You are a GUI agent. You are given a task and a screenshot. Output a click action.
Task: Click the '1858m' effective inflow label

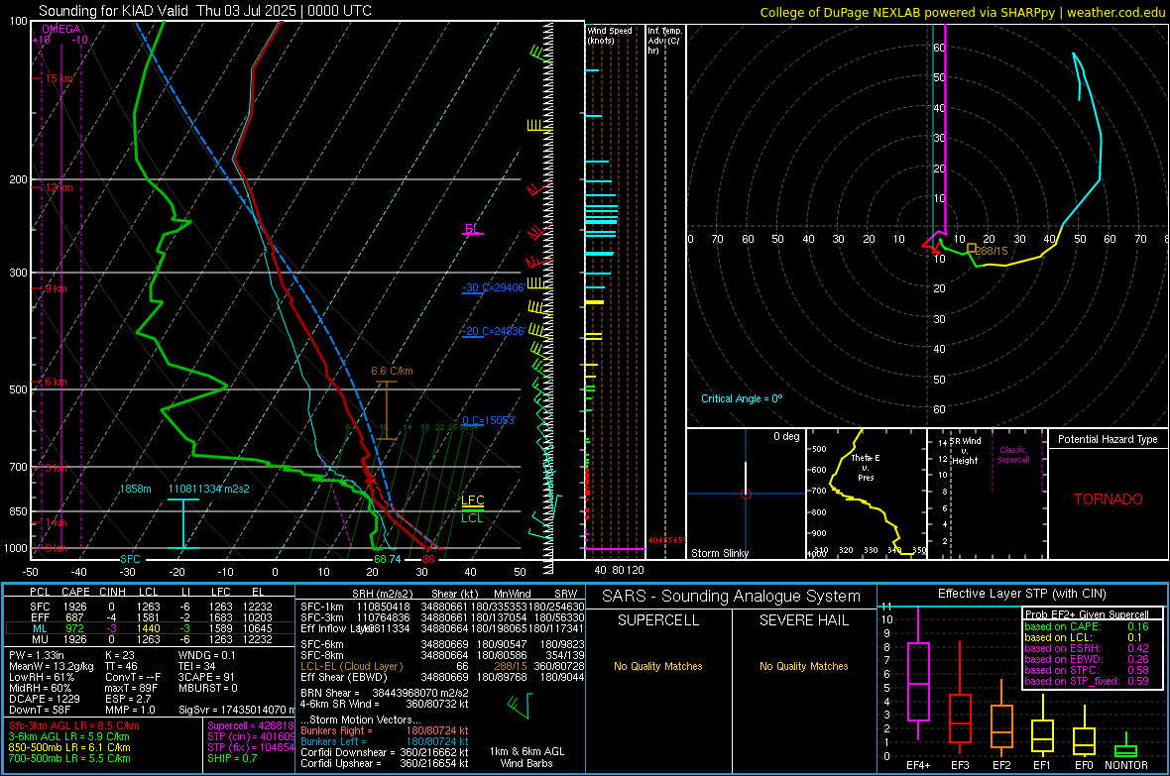pos(135,489)
